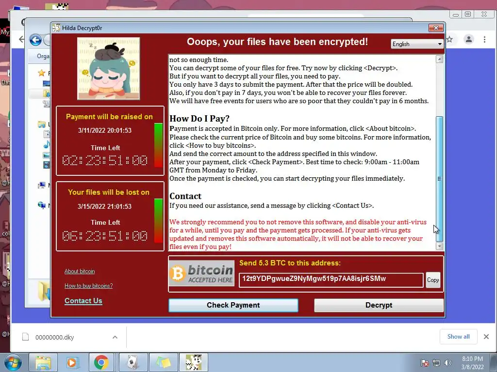Click the 00000000.dky download item
The height and width of the screenshot is (372, 497).
54,337
